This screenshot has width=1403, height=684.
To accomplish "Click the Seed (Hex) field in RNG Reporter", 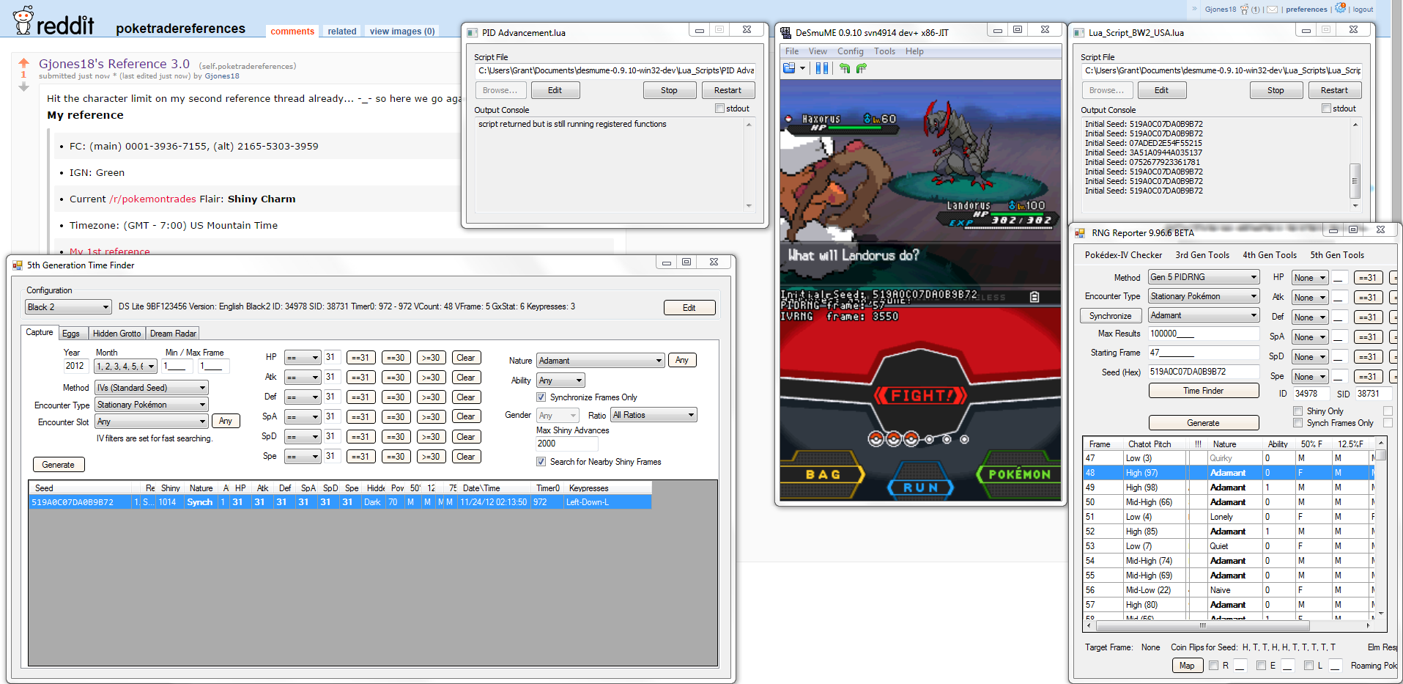I will coord(1204,372).
